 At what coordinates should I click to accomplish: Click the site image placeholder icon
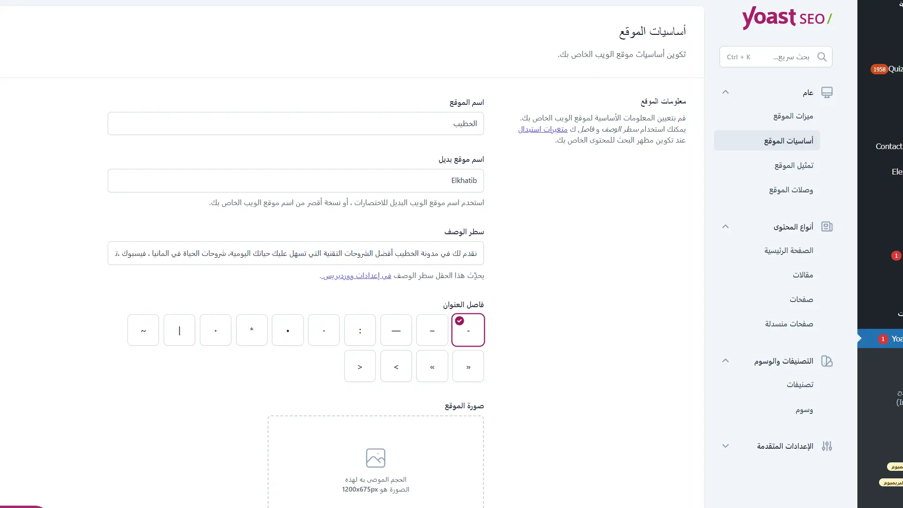[x=375, y=458]
